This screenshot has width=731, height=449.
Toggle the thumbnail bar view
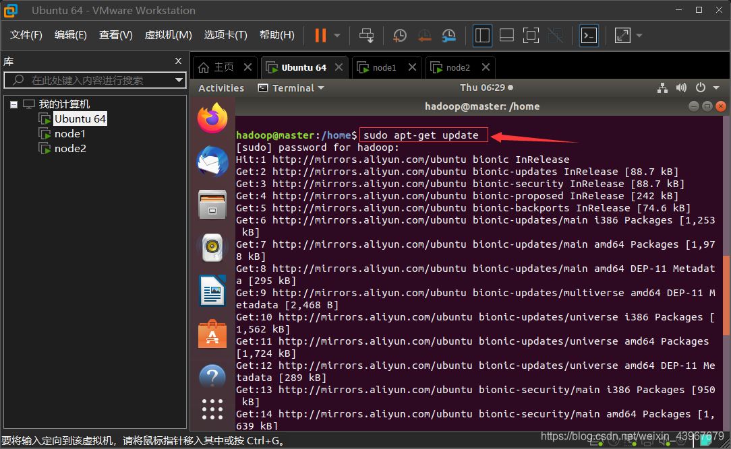click(x=506, y=35)
